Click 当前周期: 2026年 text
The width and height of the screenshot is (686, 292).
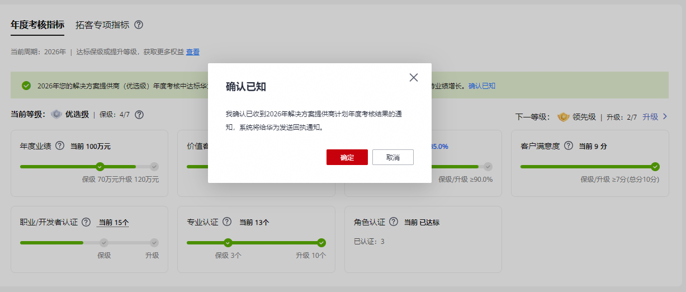click(x=38, y=51)
